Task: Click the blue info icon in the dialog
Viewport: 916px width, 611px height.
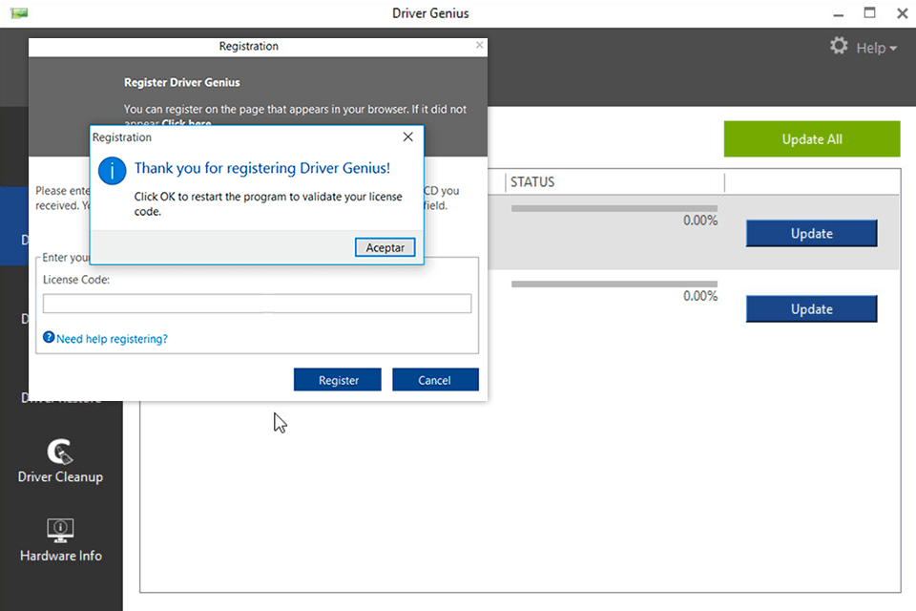Action: tap(112, 171)
